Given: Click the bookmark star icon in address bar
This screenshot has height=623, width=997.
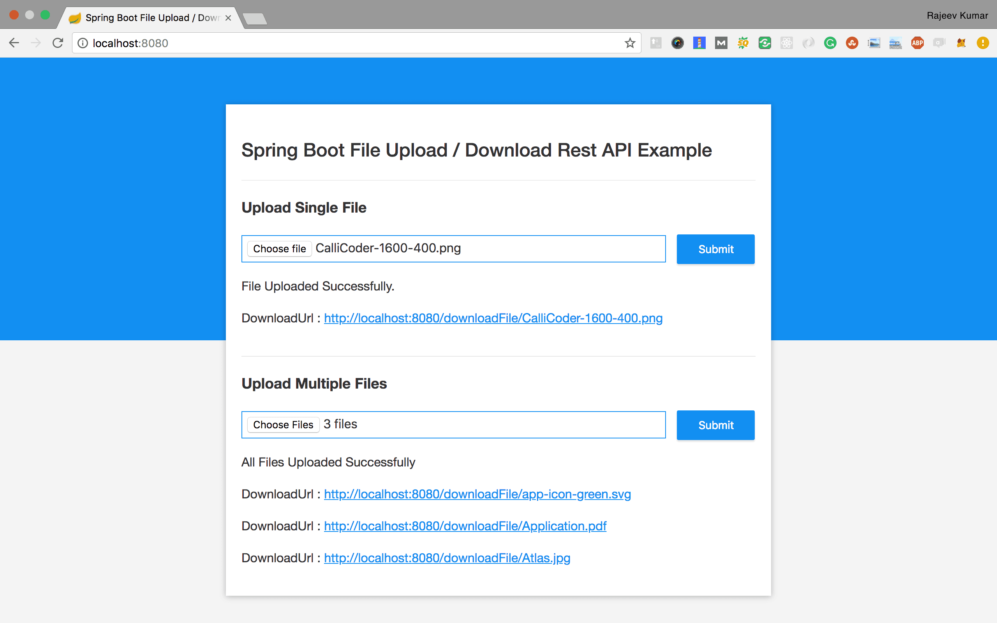Looking at the screenshot, I should pos(630,43).
